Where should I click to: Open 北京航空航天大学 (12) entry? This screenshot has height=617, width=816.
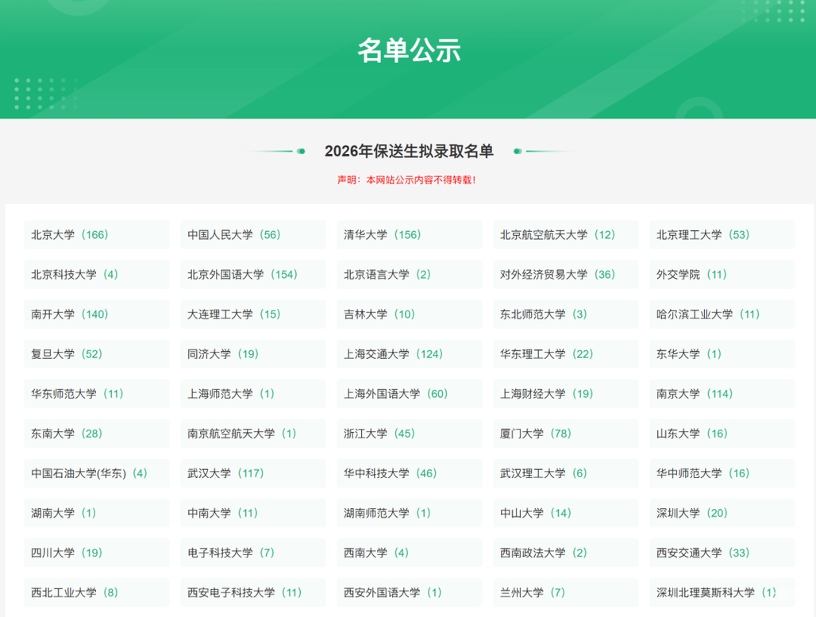click(566, 235)
